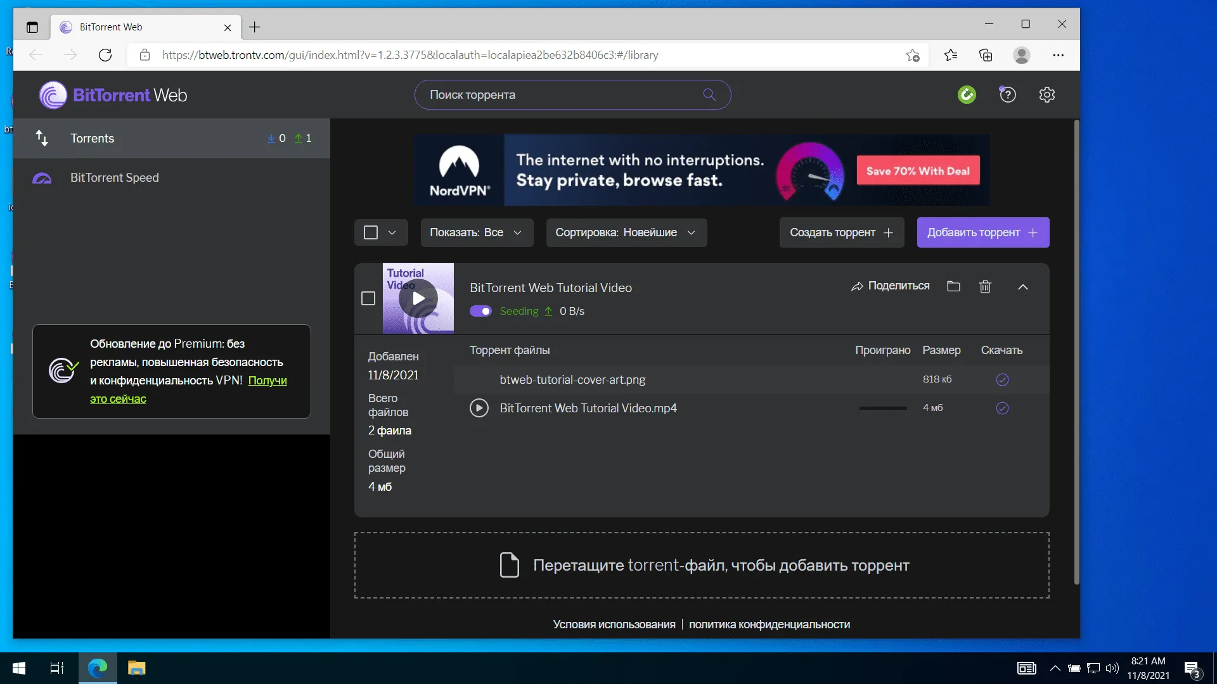1217x684 pixels.
Task: Click the BitTorrent Web logo
Action: pos(113,95)
